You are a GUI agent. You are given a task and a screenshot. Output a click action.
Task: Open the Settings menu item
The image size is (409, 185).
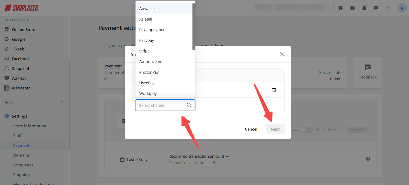[19, 116]
